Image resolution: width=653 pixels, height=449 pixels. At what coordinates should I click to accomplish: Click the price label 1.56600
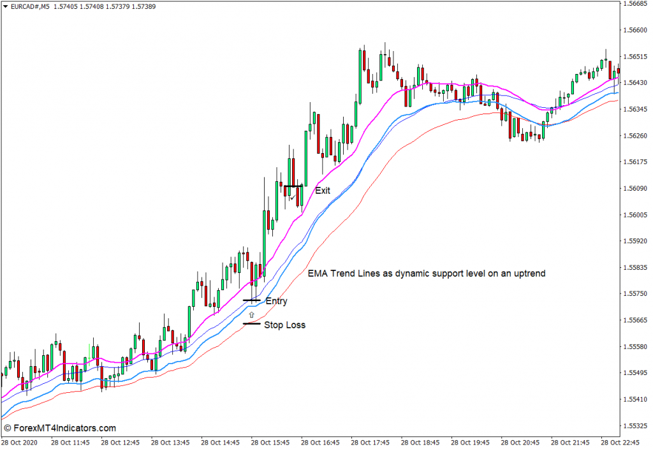[x=635, y=30]
